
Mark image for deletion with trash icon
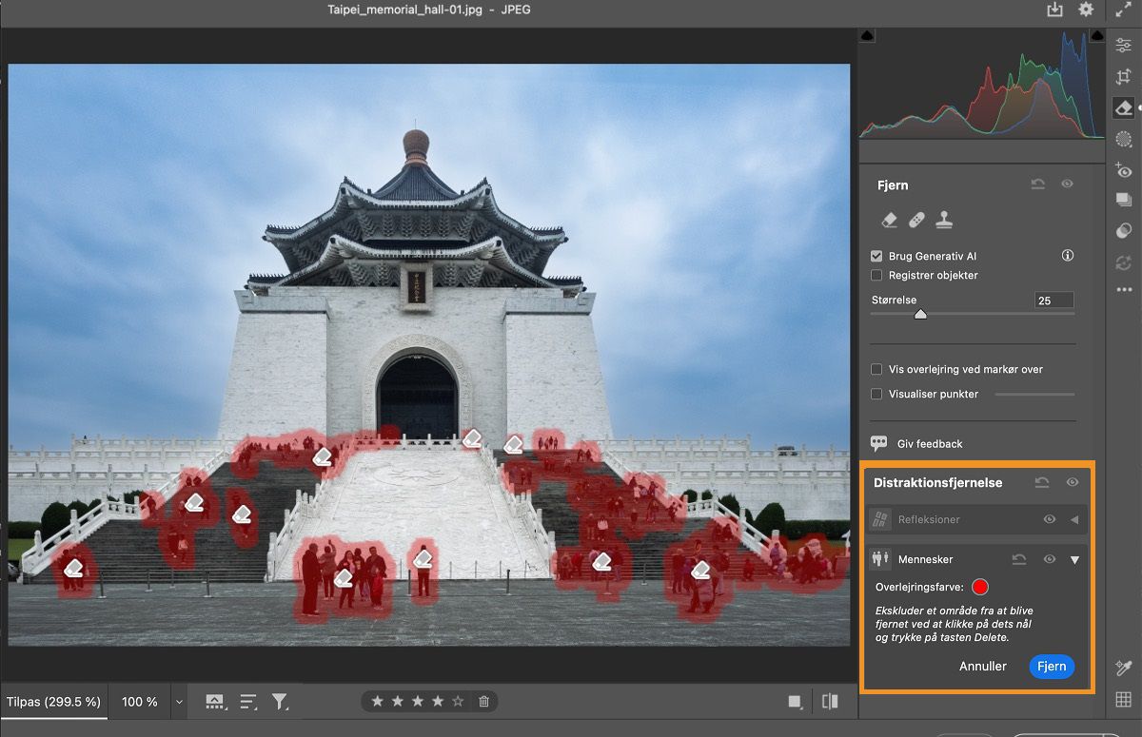(x=483, y=702)
